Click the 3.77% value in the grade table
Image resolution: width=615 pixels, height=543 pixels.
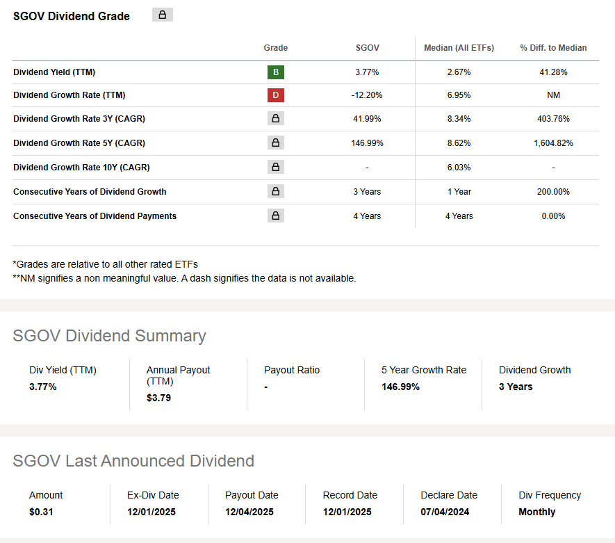(367, 72)
